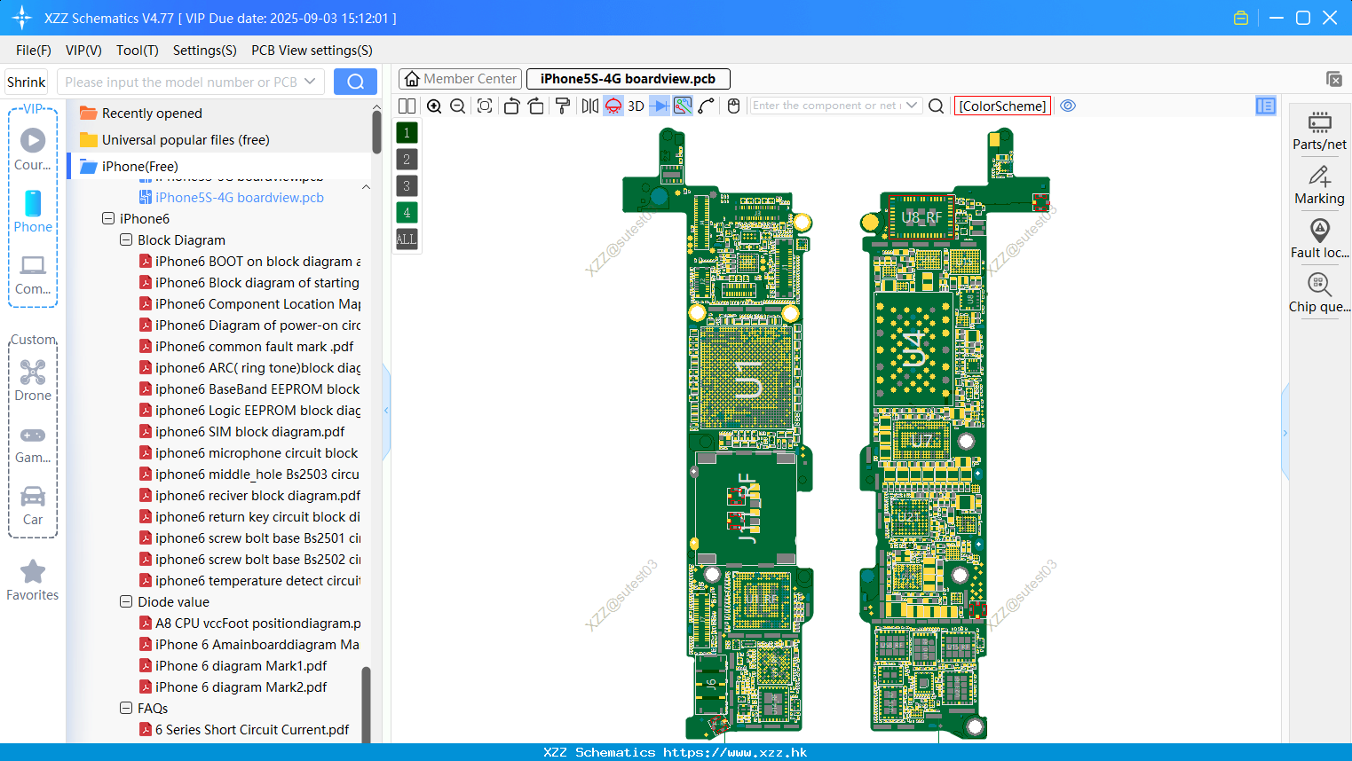The width and height of the screenshot is (1352, 761).
Task: Fit the board to the screen
Action: tap(485, 106)
